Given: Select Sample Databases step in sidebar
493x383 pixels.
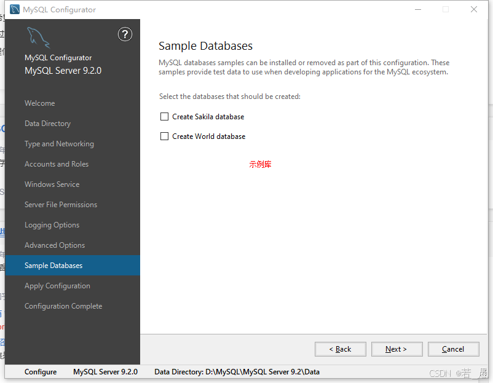Looking at the screenshot, I should (x=73, y=266).
